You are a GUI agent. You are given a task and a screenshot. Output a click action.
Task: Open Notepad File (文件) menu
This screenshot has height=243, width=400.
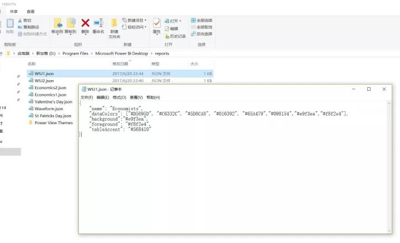coord(87,97)
